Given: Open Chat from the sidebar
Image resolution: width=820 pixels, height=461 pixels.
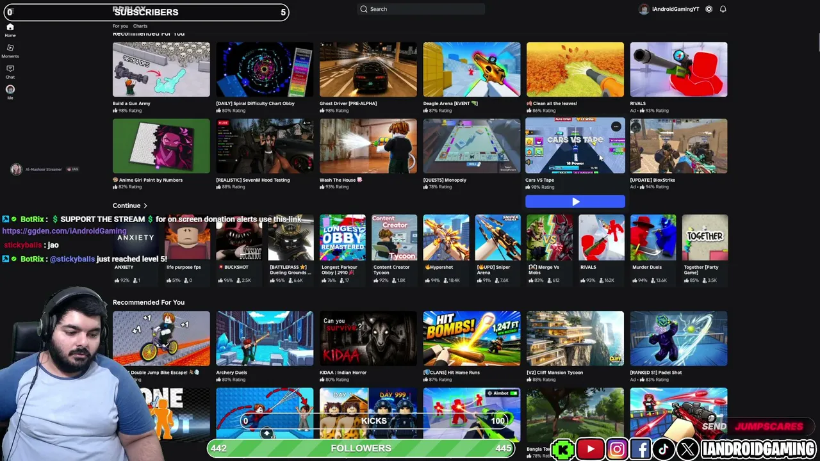Looking at the screenshot, I should tap(10, 71).
